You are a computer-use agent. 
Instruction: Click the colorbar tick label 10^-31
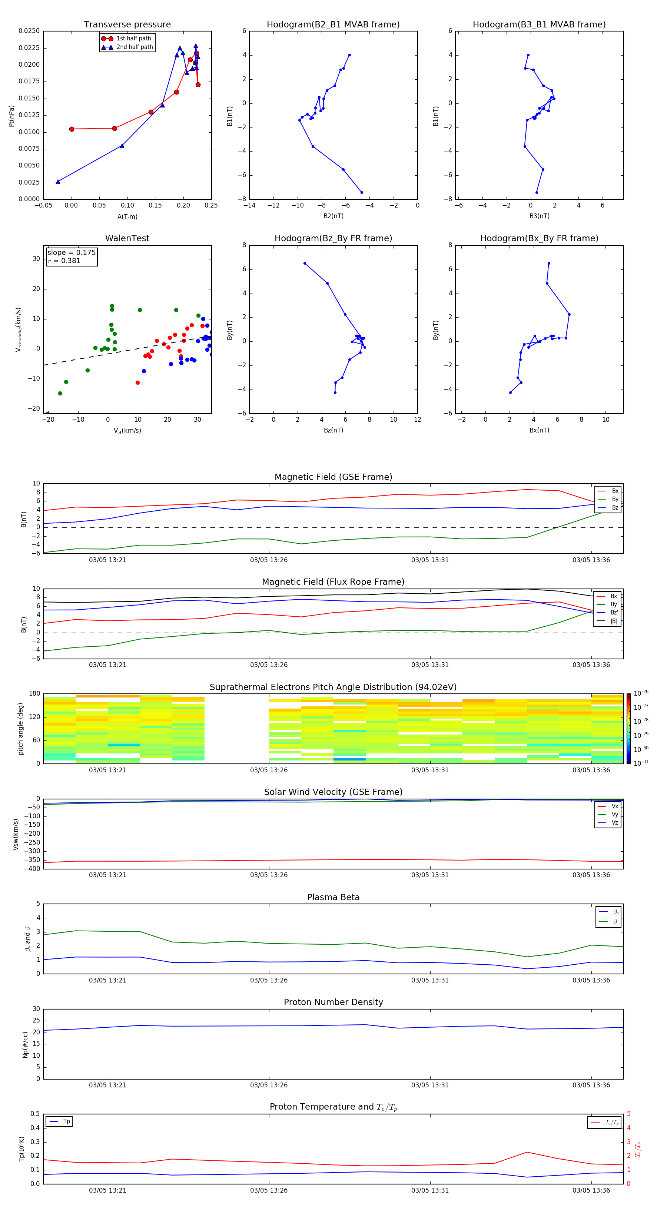pos(641,763)
